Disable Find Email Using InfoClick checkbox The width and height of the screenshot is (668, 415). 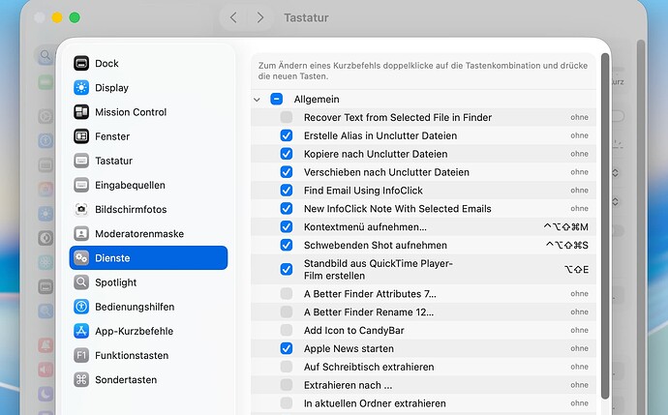[x=287, y=191]
